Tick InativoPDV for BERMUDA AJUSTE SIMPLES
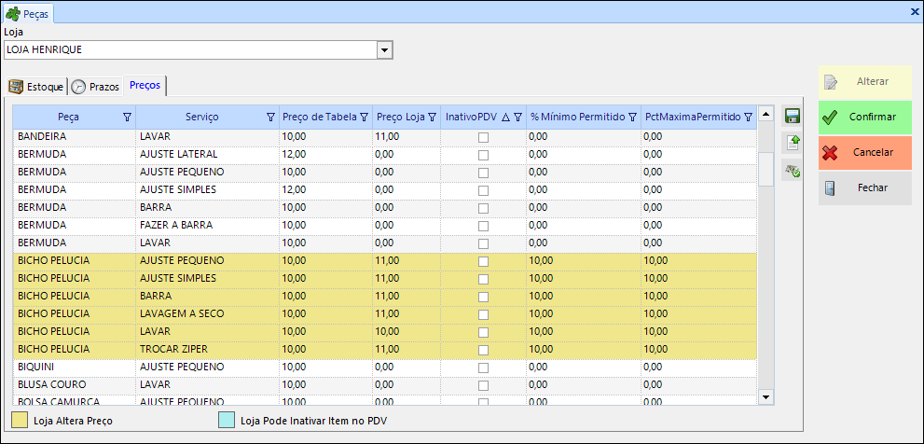 483,190
